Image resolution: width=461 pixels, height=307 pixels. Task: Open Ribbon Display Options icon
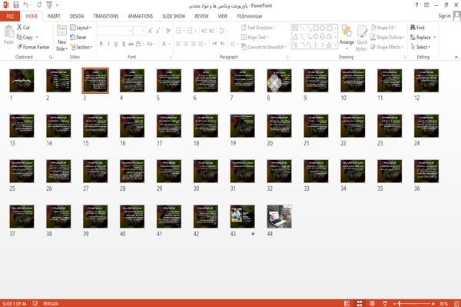(x=426, y=5)
